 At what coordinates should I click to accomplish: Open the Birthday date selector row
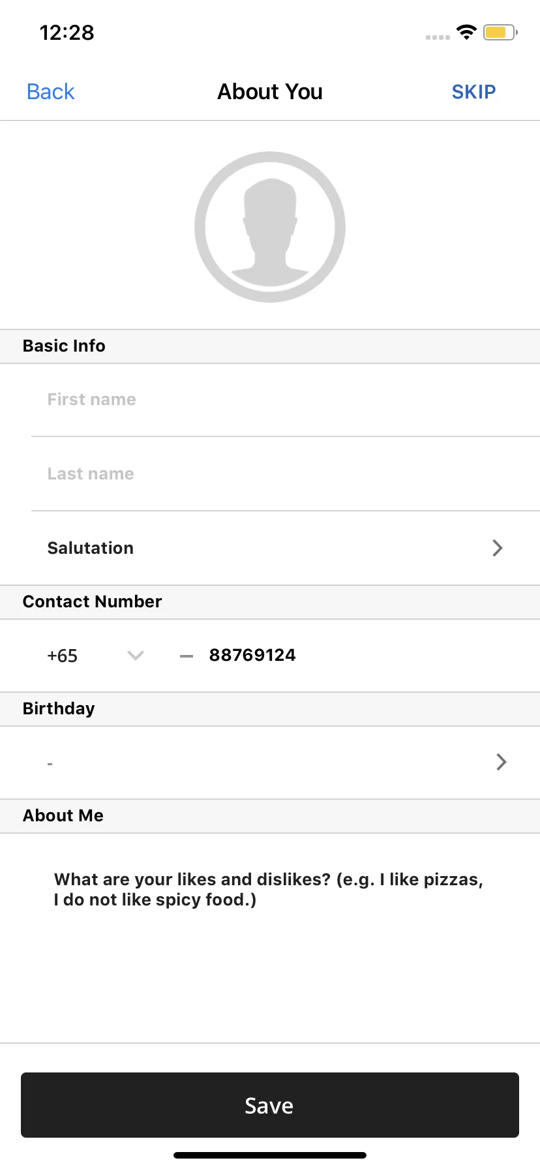(x=270, y=762)
